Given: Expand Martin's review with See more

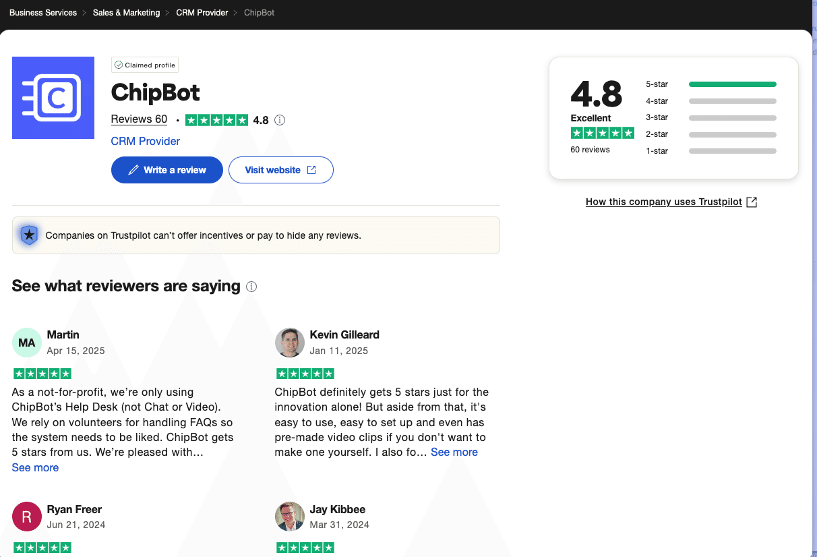Looking at the screenshot, I should [35, 467].
